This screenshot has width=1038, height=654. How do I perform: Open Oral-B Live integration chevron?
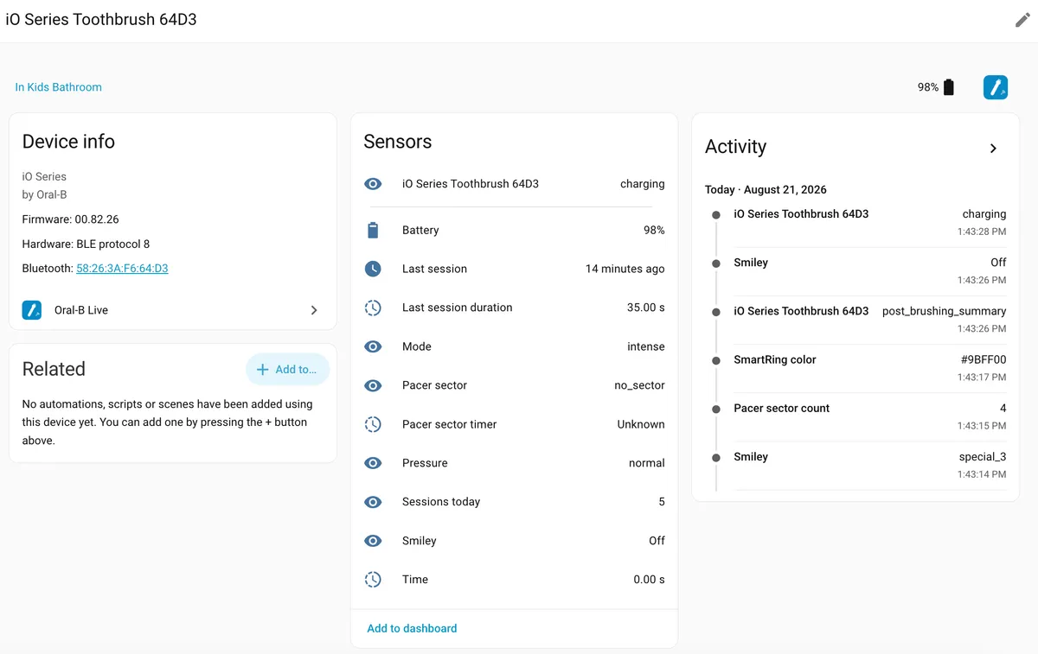pos(314,310)
